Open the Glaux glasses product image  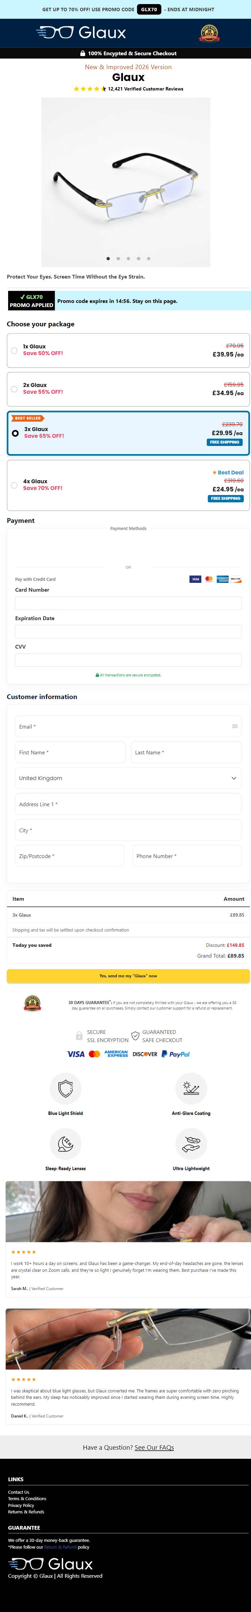126,182
